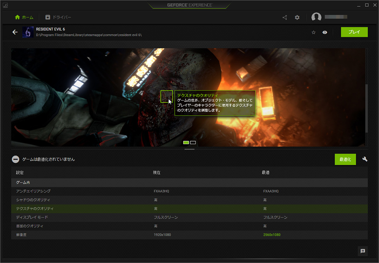Click the share icon in top bar
Screen dimensions: 379x263
click(x=285, y=17)
